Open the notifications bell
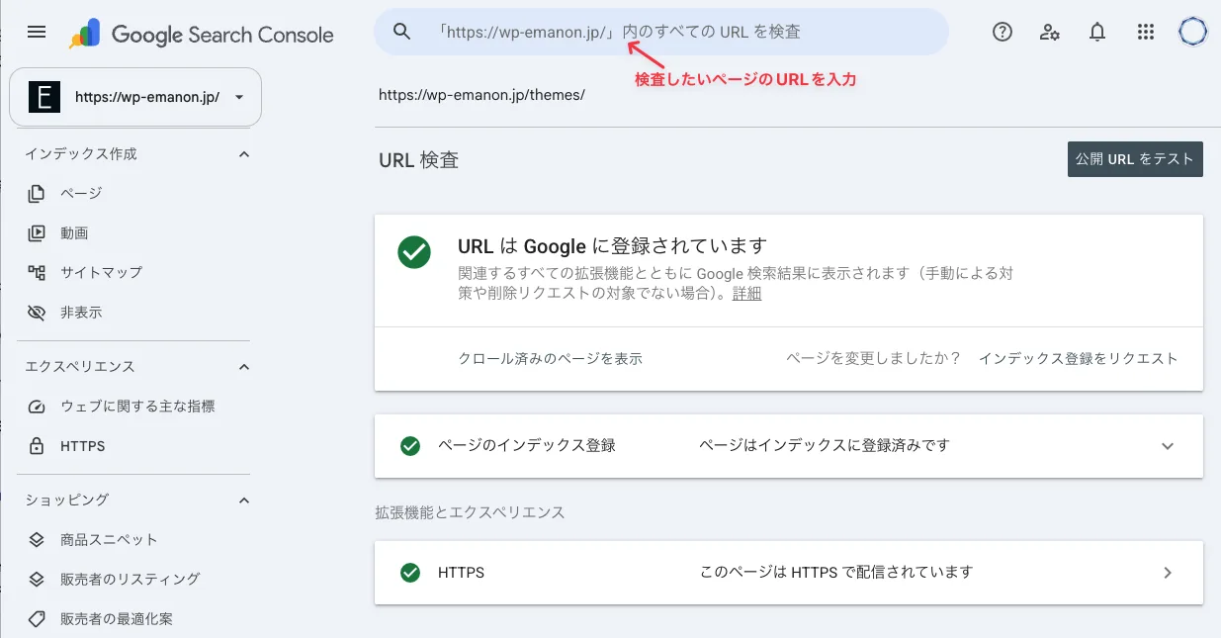Screen dimensions: 1221x638 [x=1097, y=32]
